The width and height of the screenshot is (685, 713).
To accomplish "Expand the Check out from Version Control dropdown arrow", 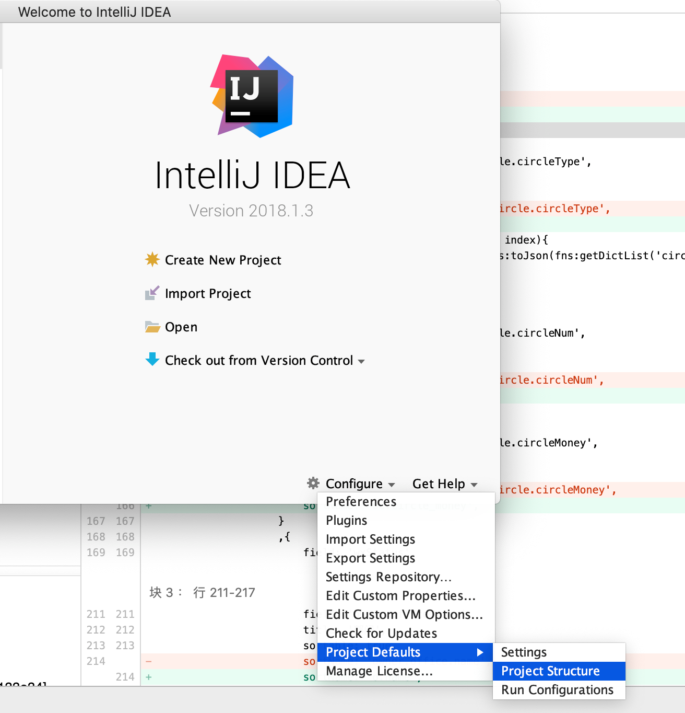I will pos(361,361).
